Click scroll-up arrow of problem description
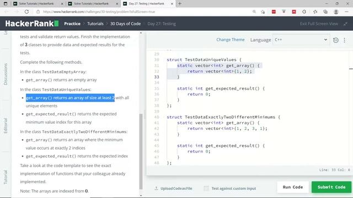This screenshot has height=198, width=353. pyautogui.click(x=141, y=33)
